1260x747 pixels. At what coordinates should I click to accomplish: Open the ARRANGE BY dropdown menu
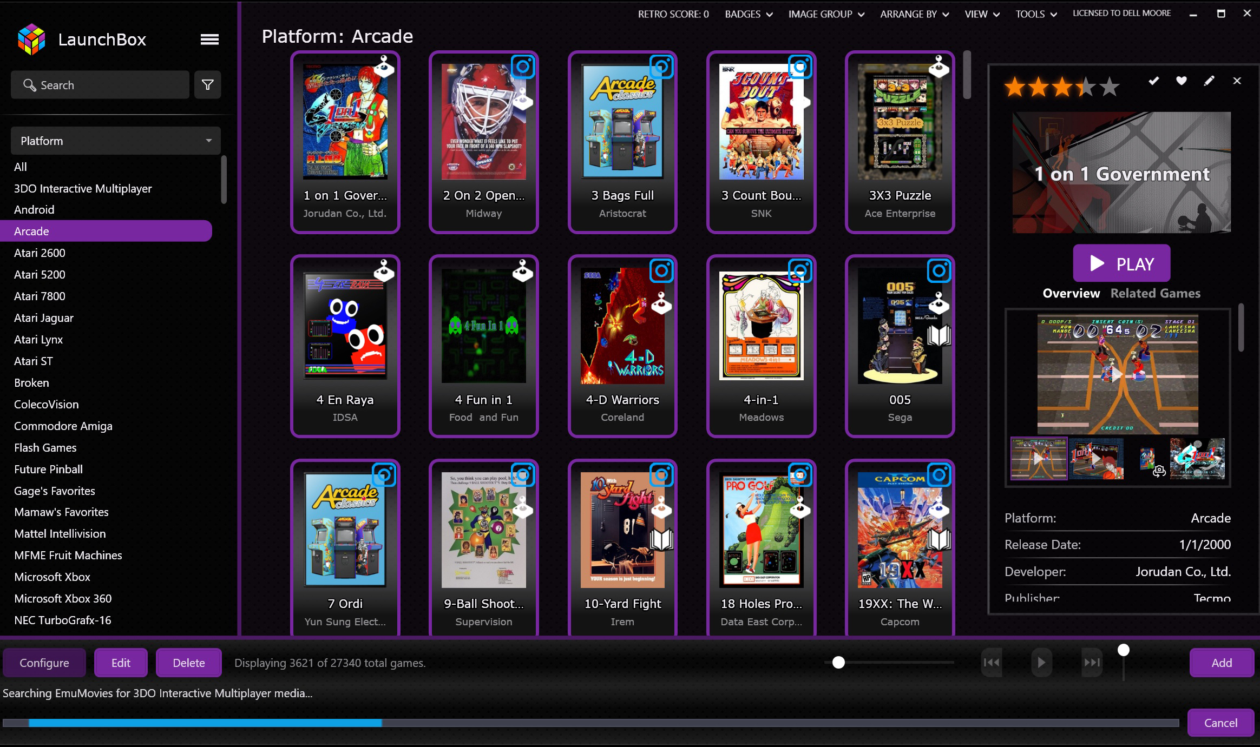point(914,14)
